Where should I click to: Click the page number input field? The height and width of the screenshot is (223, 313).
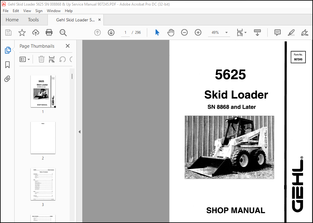coord(125,33)
